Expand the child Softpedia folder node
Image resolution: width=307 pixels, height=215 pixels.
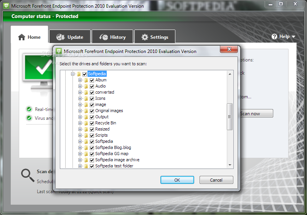80,141
